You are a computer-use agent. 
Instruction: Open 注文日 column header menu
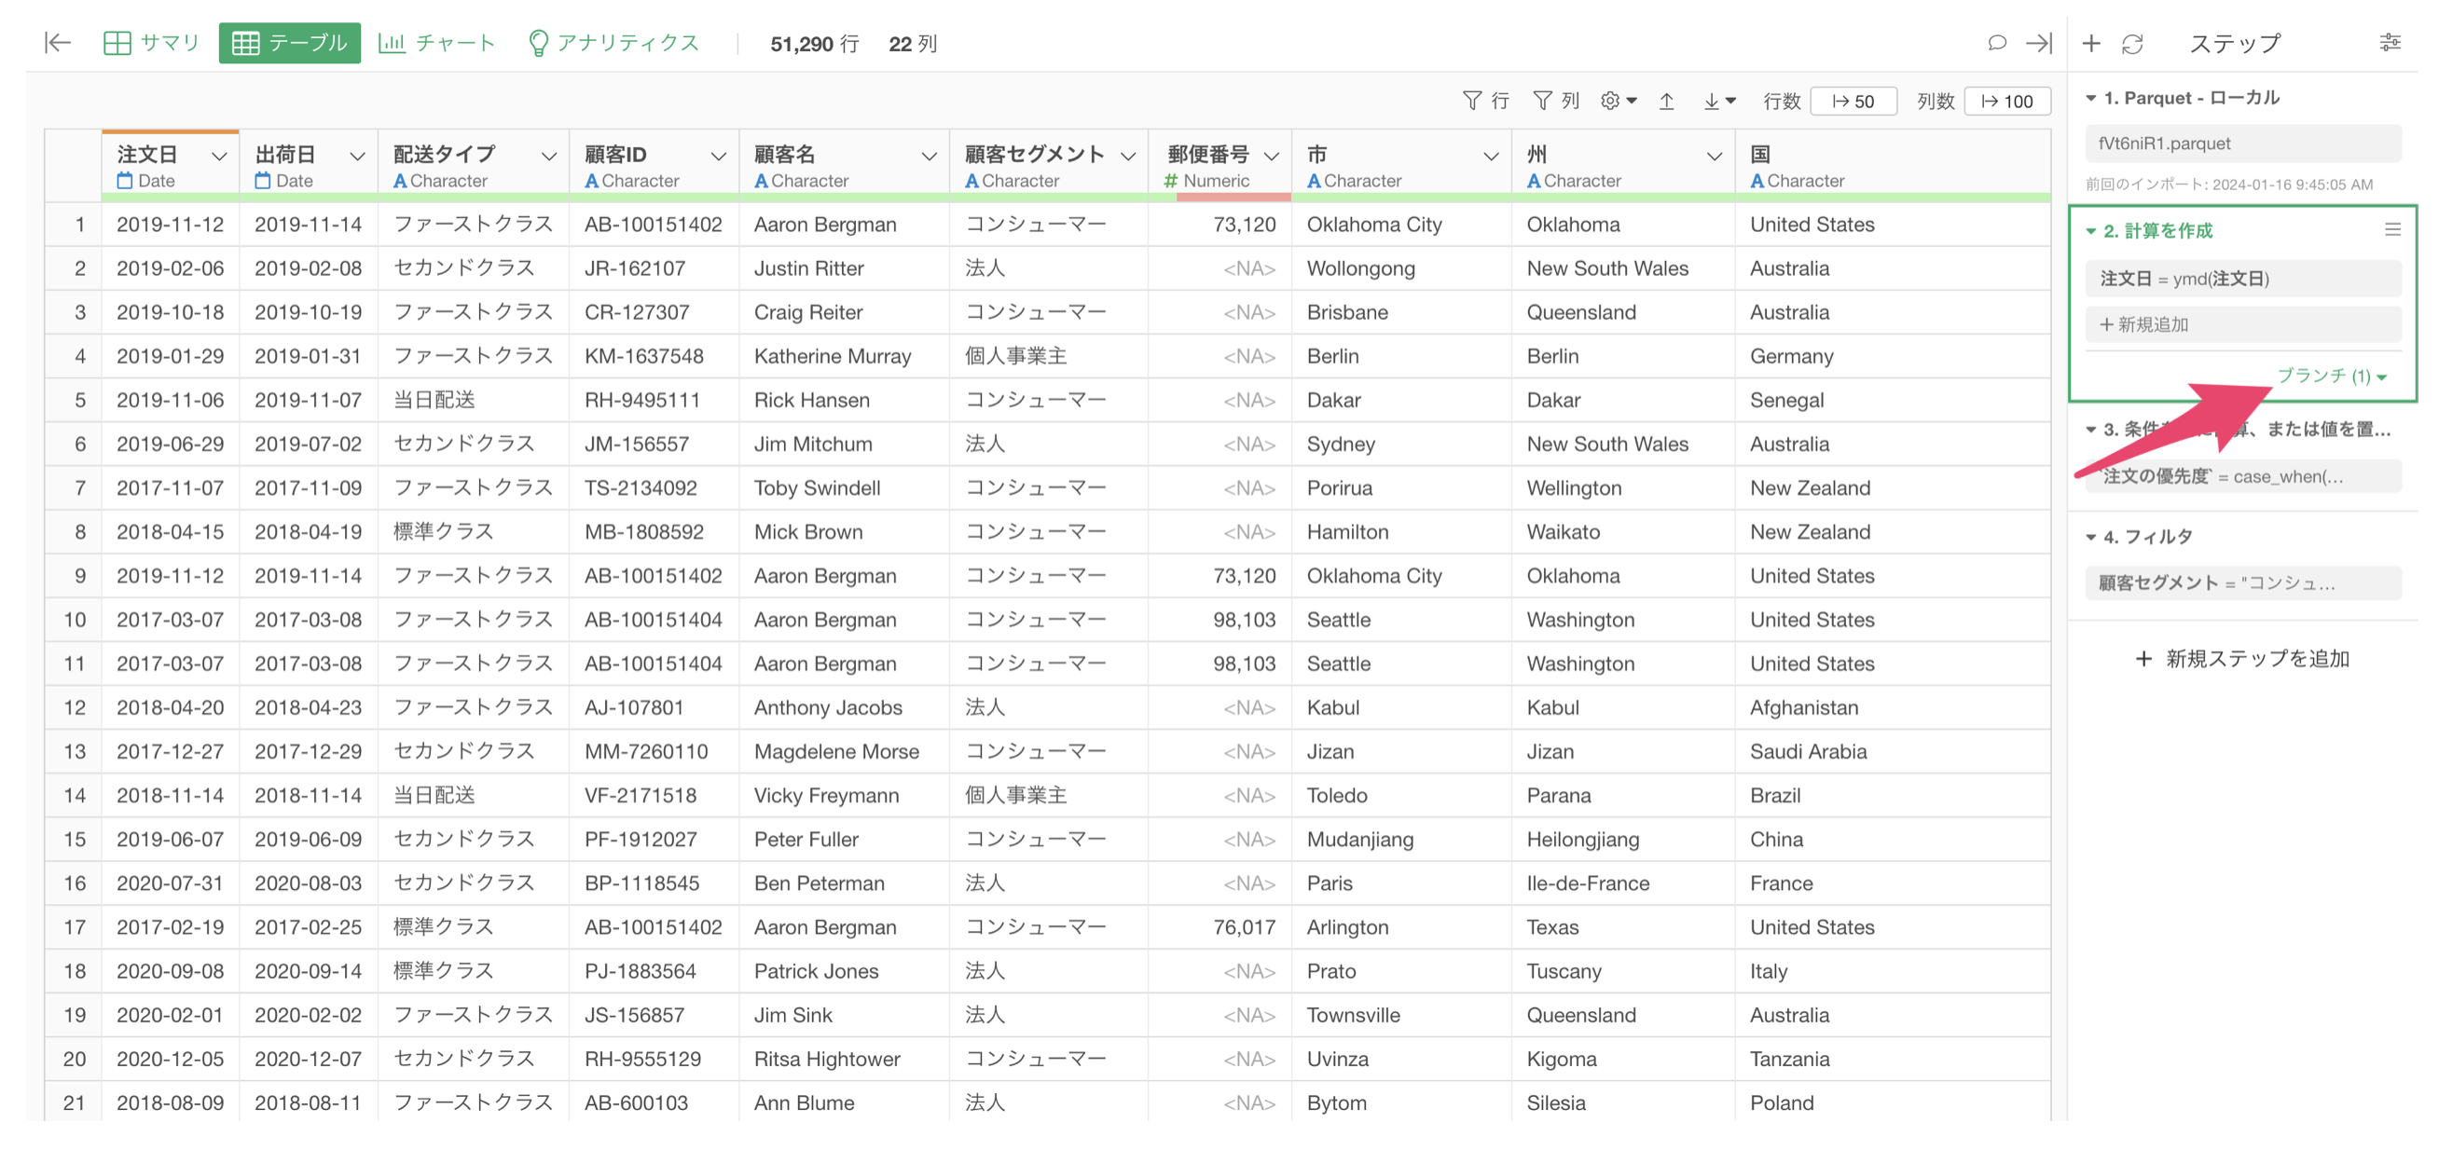[x=219, y=157]
